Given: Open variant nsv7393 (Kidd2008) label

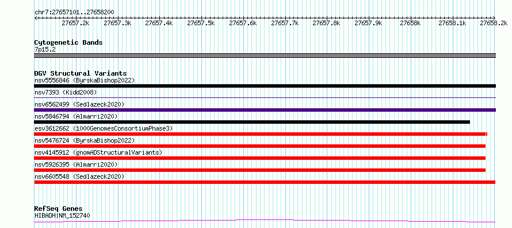Looking at the screenshot, I should (66, 92).
